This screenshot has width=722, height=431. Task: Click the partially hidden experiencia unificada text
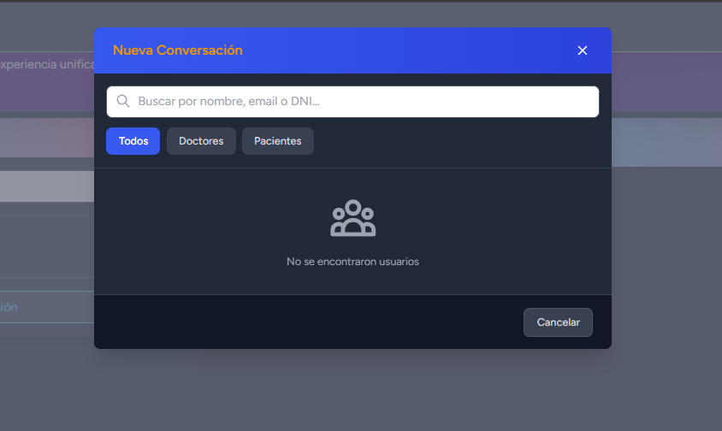coord(47,64)
